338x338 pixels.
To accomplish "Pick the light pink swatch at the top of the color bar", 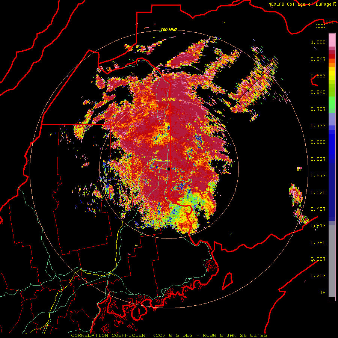I will pos(332,40).
